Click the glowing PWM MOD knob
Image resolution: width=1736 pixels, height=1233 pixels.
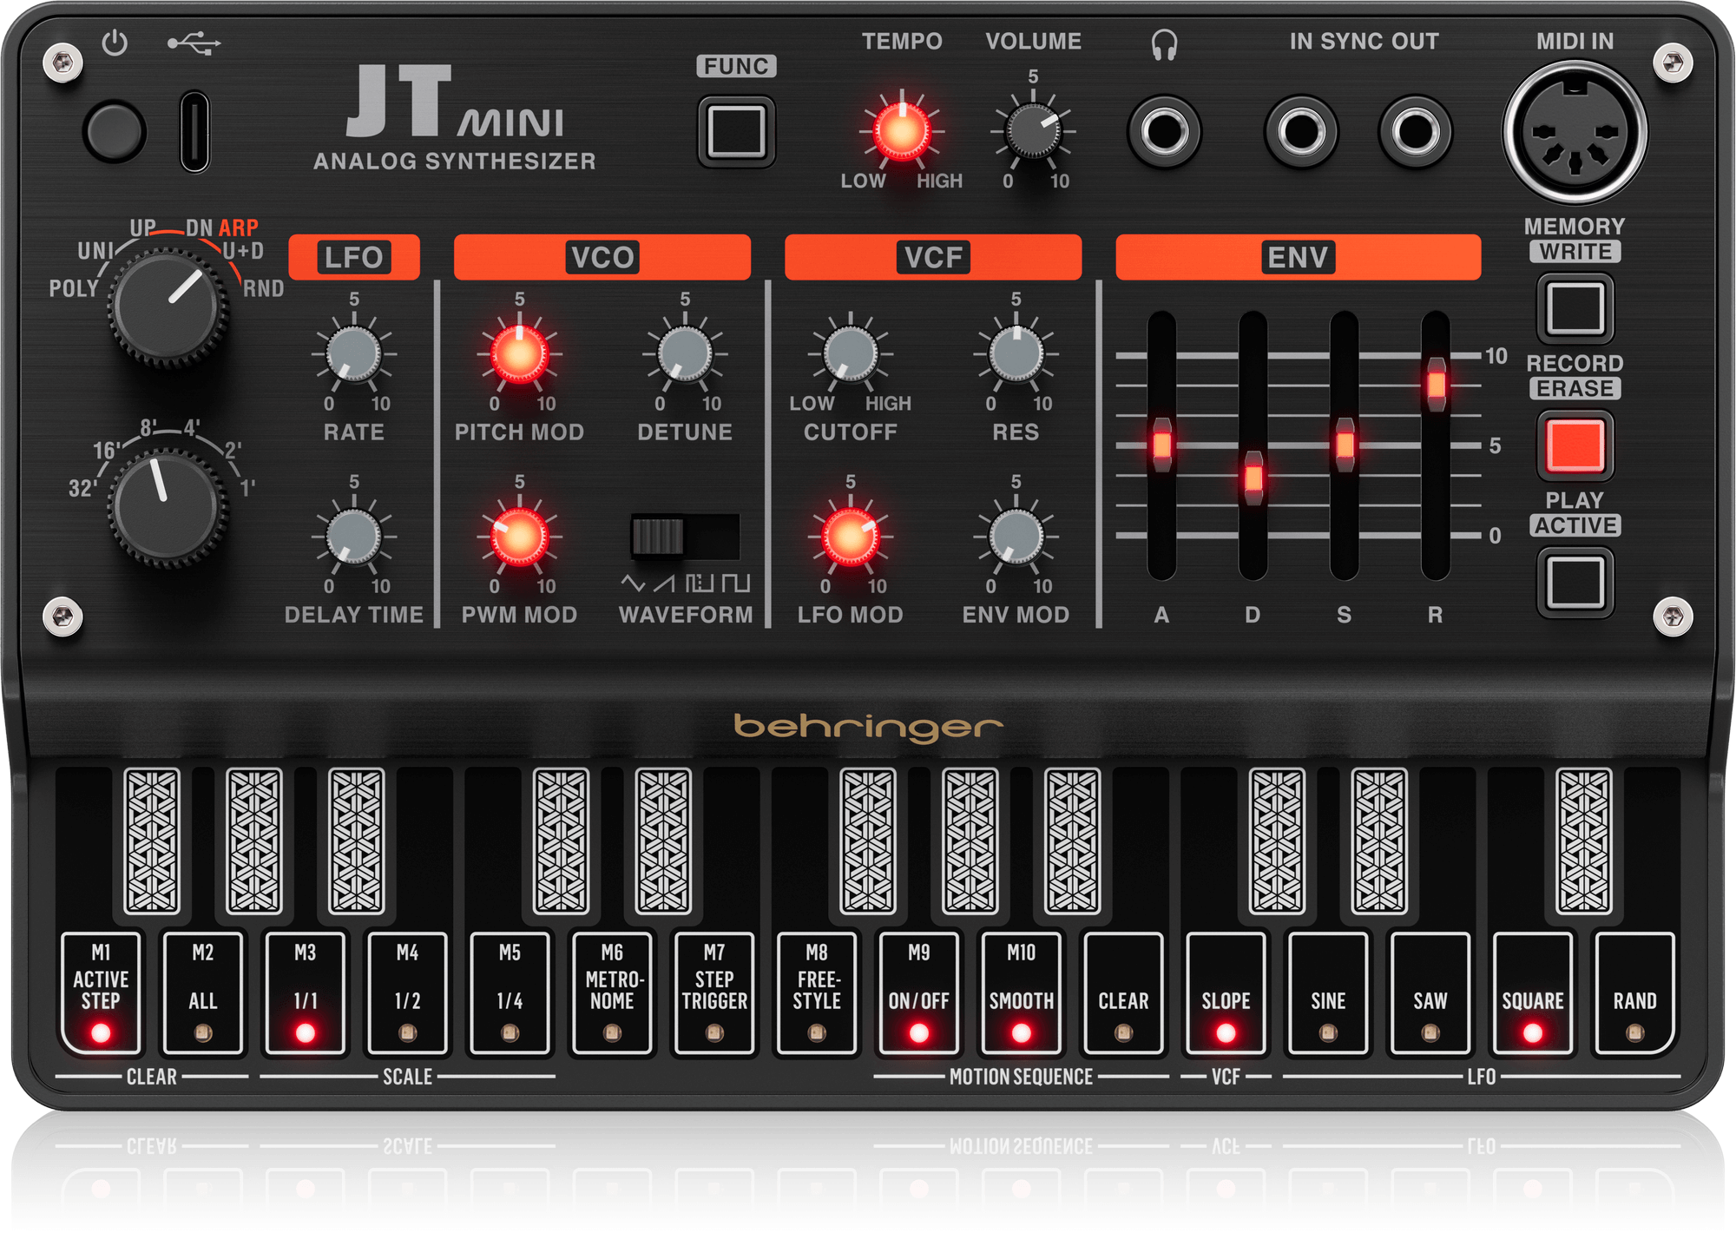coord(519,537)
